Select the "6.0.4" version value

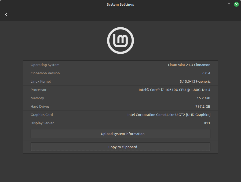click(206, 73)
